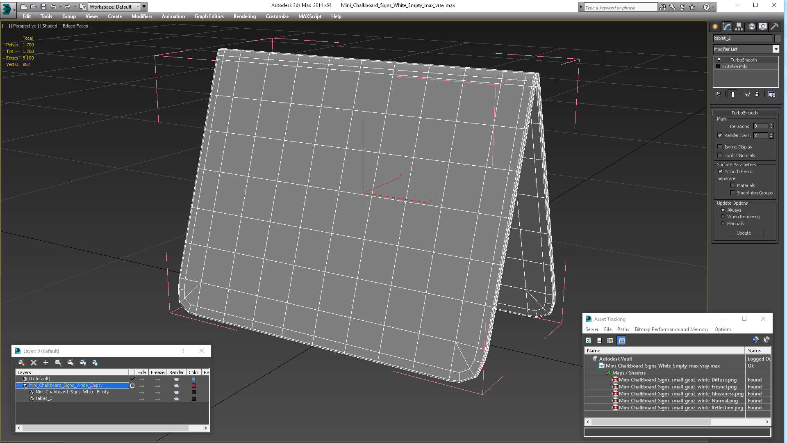Enable the Isoline Display checkbox

click(720, 147)
